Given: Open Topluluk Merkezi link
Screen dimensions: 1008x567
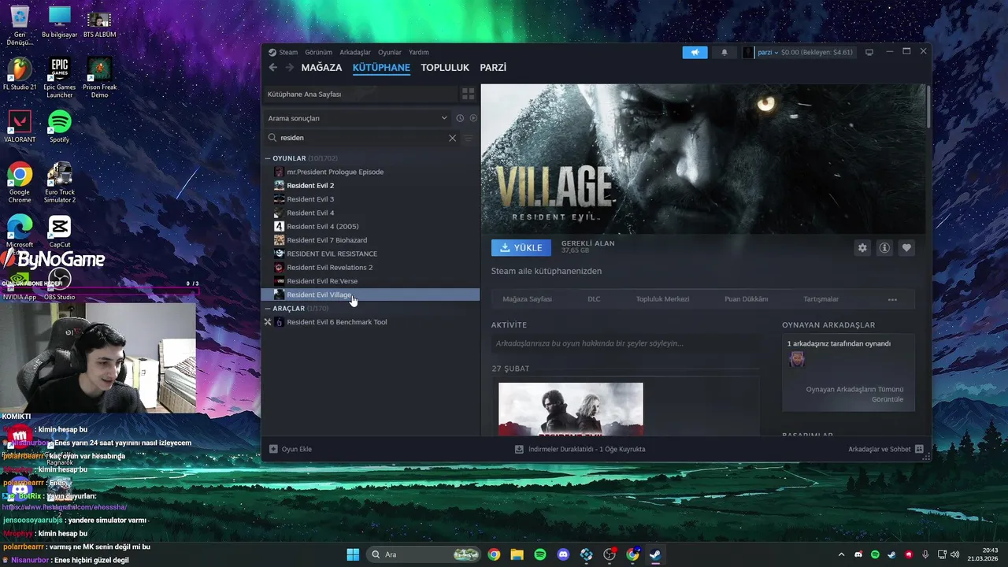Looking at the screenshot, I should click(x=662, y=299).
